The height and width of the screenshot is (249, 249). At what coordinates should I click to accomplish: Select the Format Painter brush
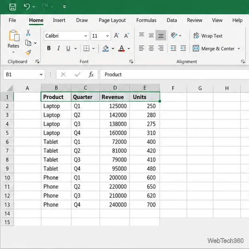click(x=28, y=53)
